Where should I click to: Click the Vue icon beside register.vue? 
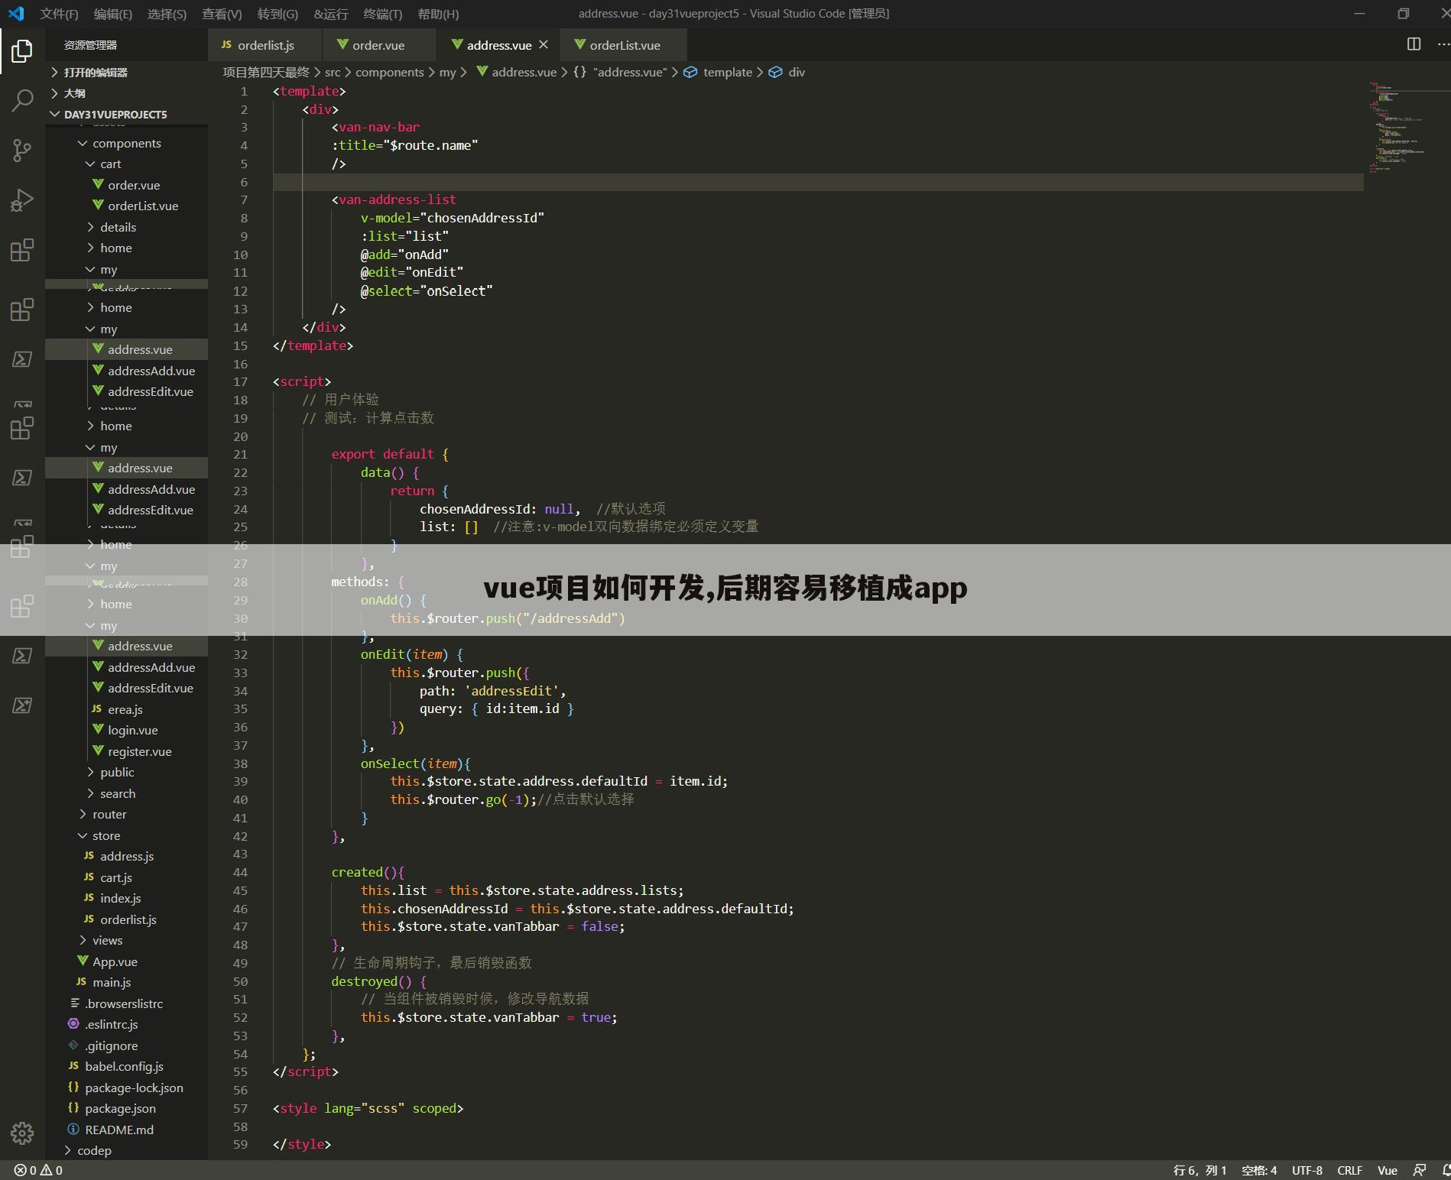[x=97, y=751]
